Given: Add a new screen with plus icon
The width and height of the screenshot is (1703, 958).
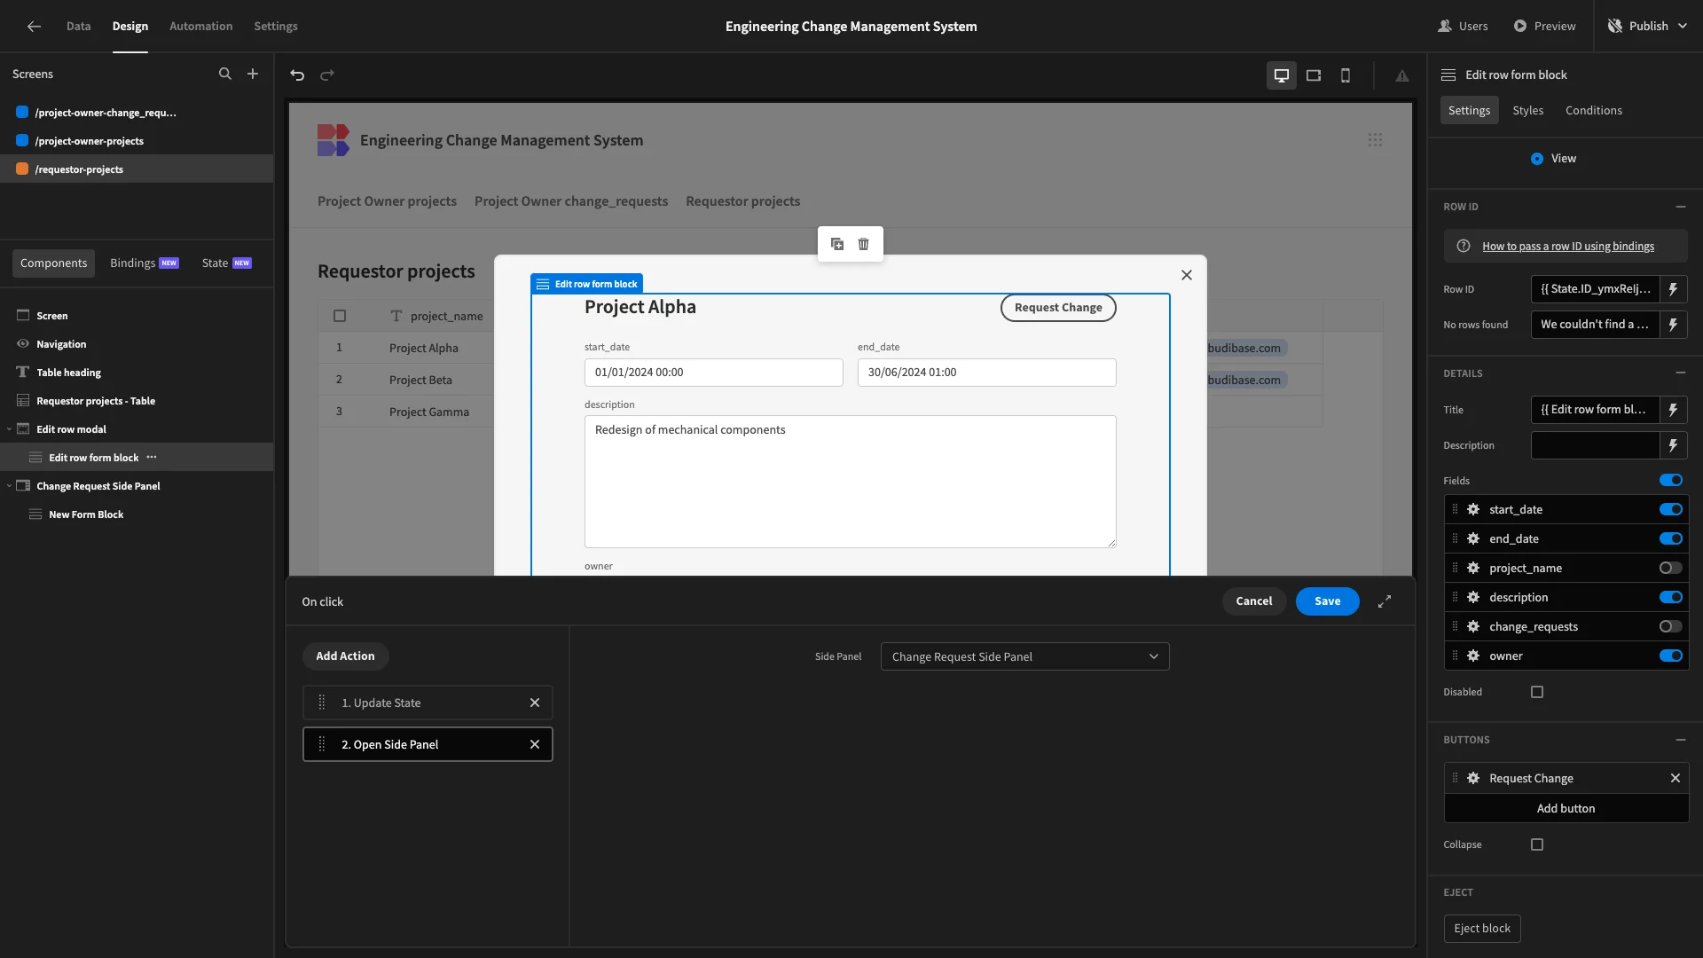Looking at the screenshot, I should pos(253,75).
